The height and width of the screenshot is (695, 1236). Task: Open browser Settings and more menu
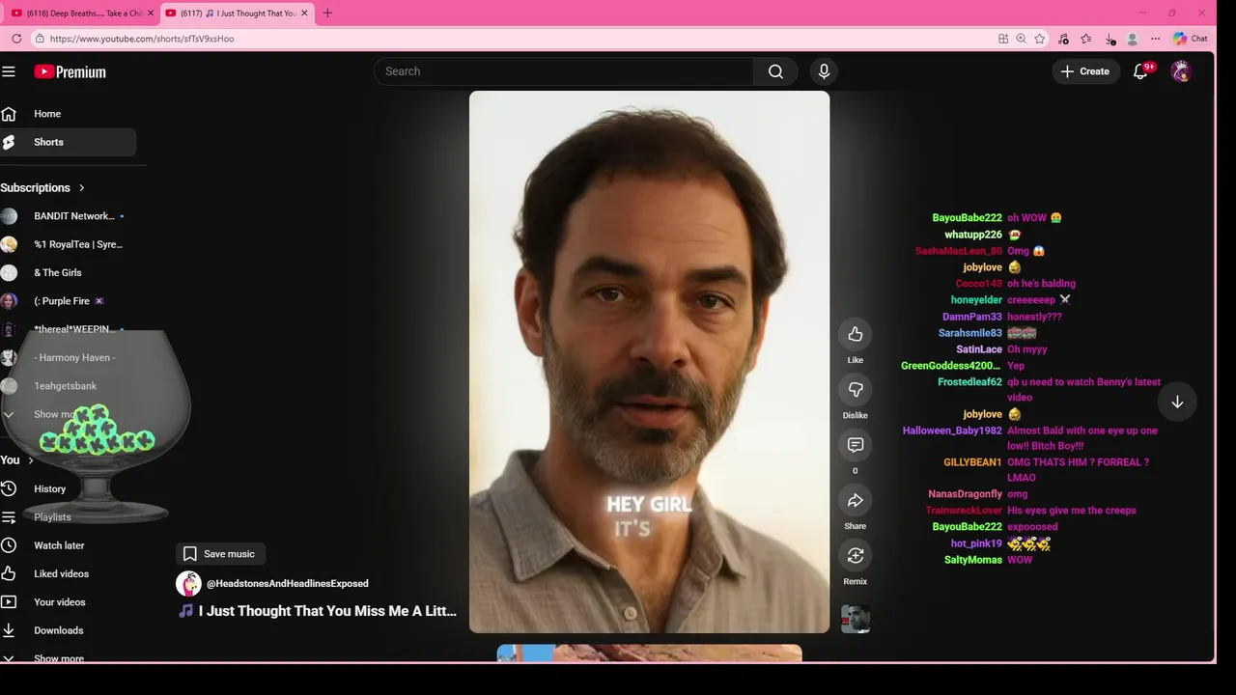point(1155,39)
